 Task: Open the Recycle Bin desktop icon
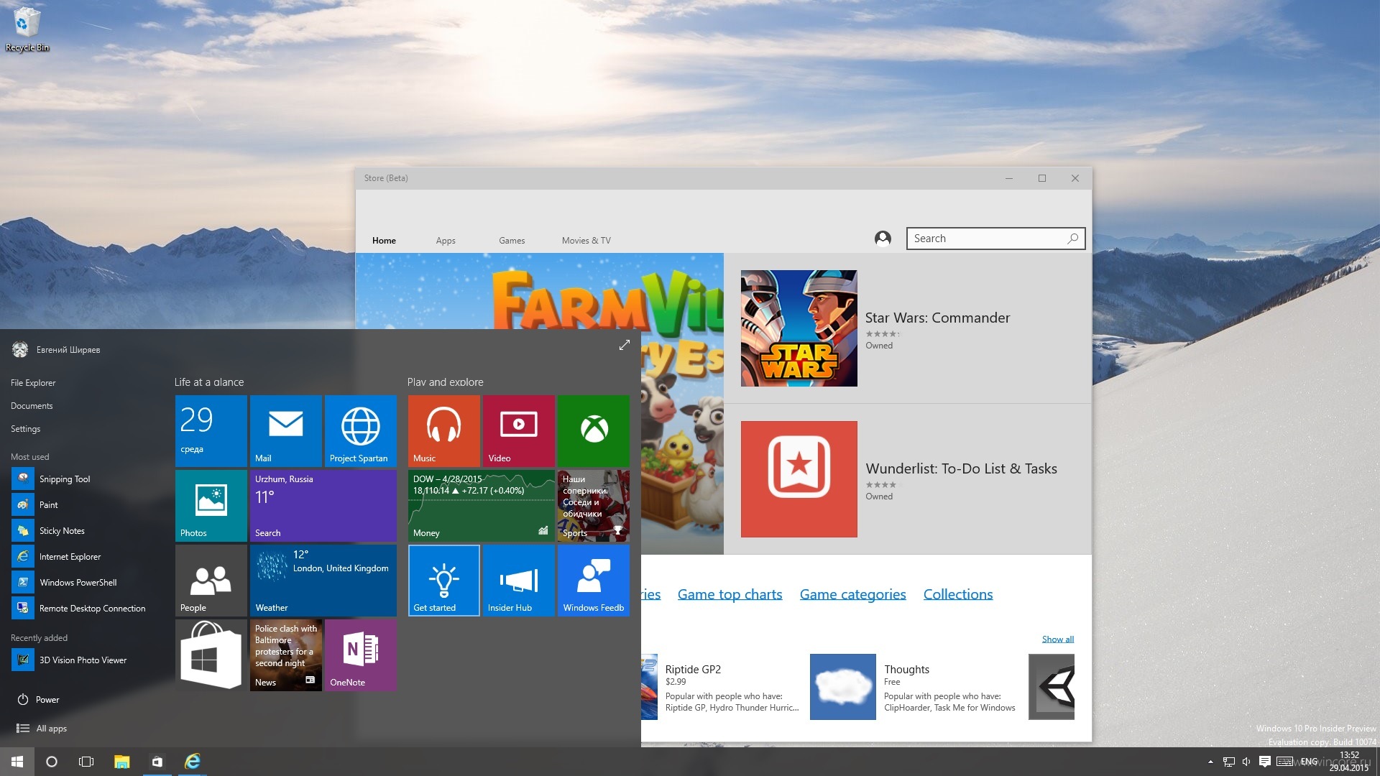(x=27, y=29)
